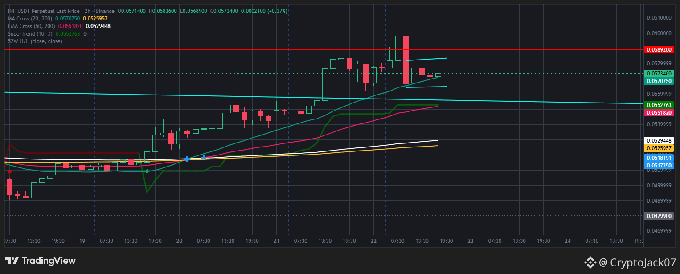
Task: Click the EMA value 0.0551820 in legend
Action: tap(70, 26)
